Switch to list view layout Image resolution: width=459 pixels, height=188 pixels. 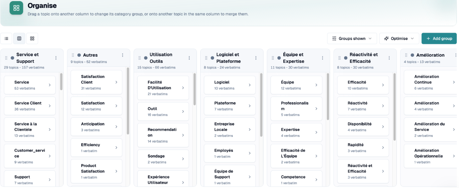tap(6, 38)
